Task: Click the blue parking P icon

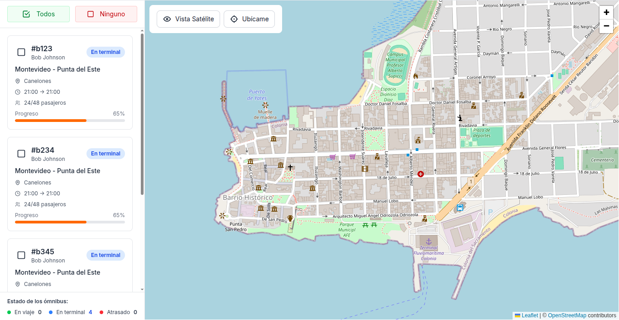Action: pos(490,212)
